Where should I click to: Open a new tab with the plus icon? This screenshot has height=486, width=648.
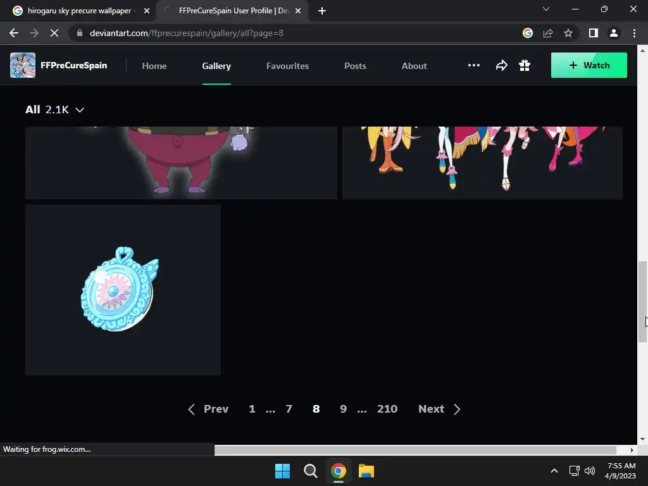click(322, 11)
